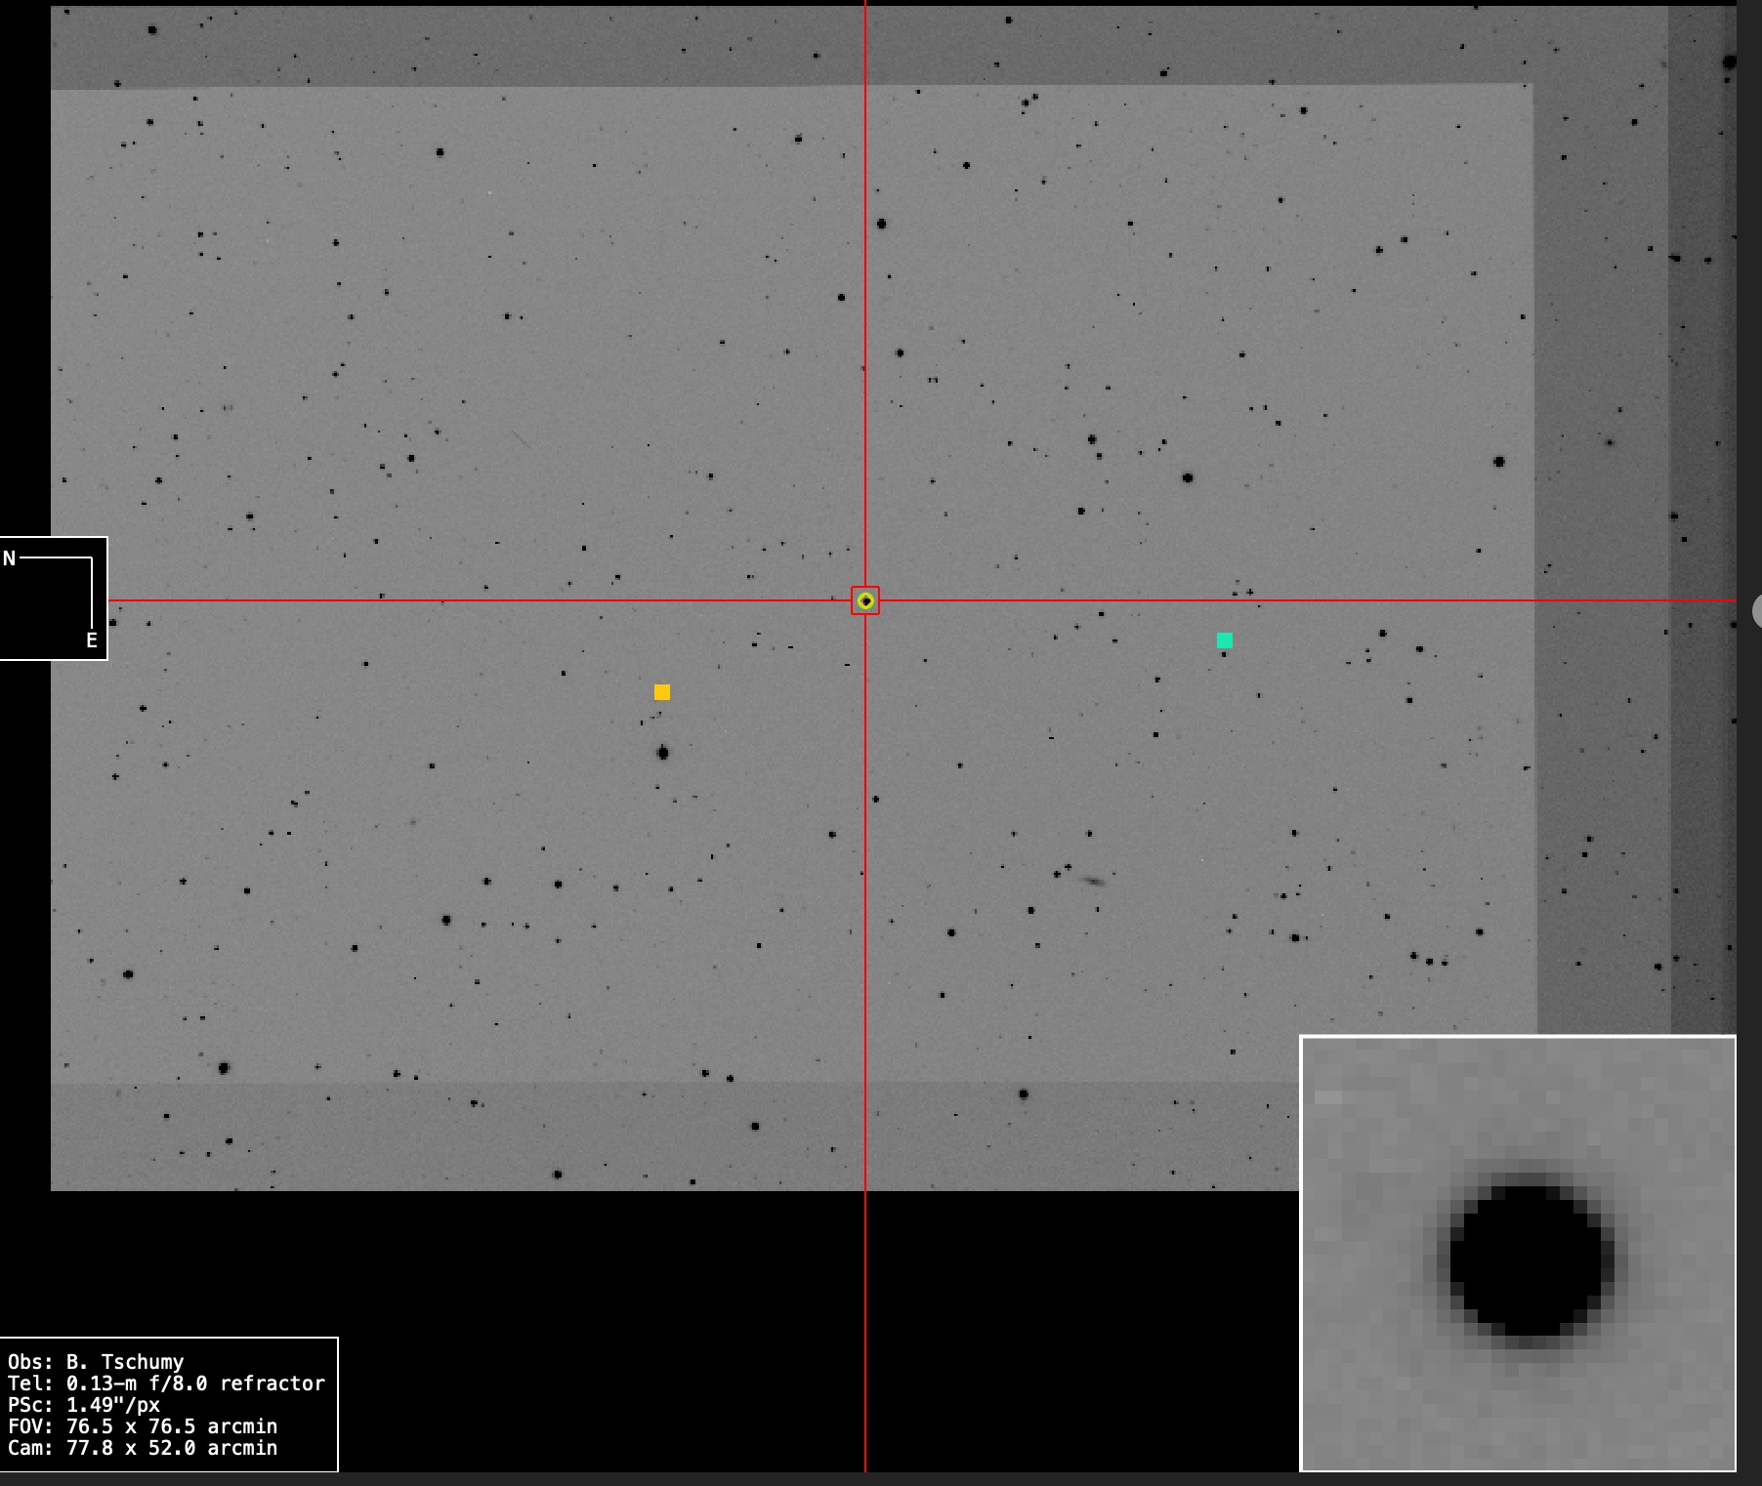Click the bright pixel in inset's upper-left

[1327, 1097]
